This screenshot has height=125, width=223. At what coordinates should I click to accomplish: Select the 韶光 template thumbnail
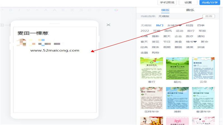(x=177, y=68)
